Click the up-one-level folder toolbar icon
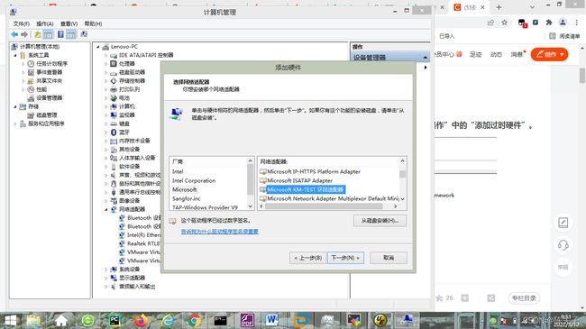The height and width of the screenshot is (329, 586). tap(38, 34)
